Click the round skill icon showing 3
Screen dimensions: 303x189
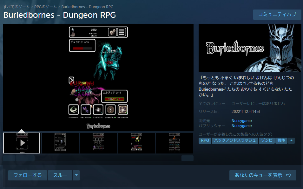[110, 110]
